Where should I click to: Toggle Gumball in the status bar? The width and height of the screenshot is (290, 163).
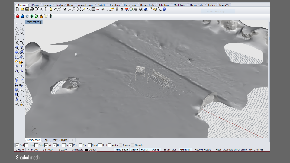pos(185,149)
